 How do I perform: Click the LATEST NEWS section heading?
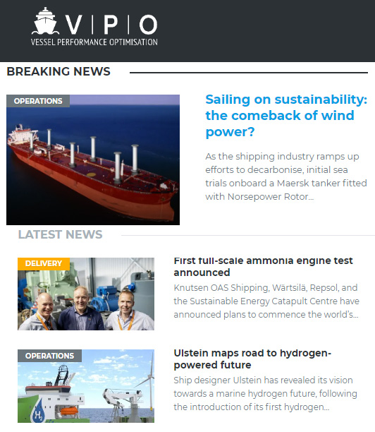[60, 235]
